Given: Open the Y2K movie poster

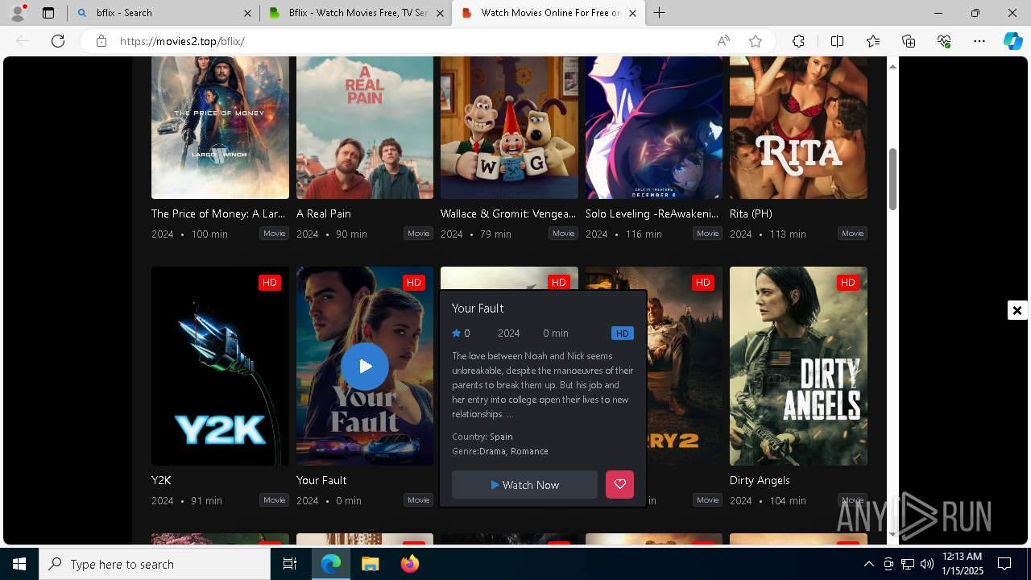Looking at the screenshot, I should 220,366.
